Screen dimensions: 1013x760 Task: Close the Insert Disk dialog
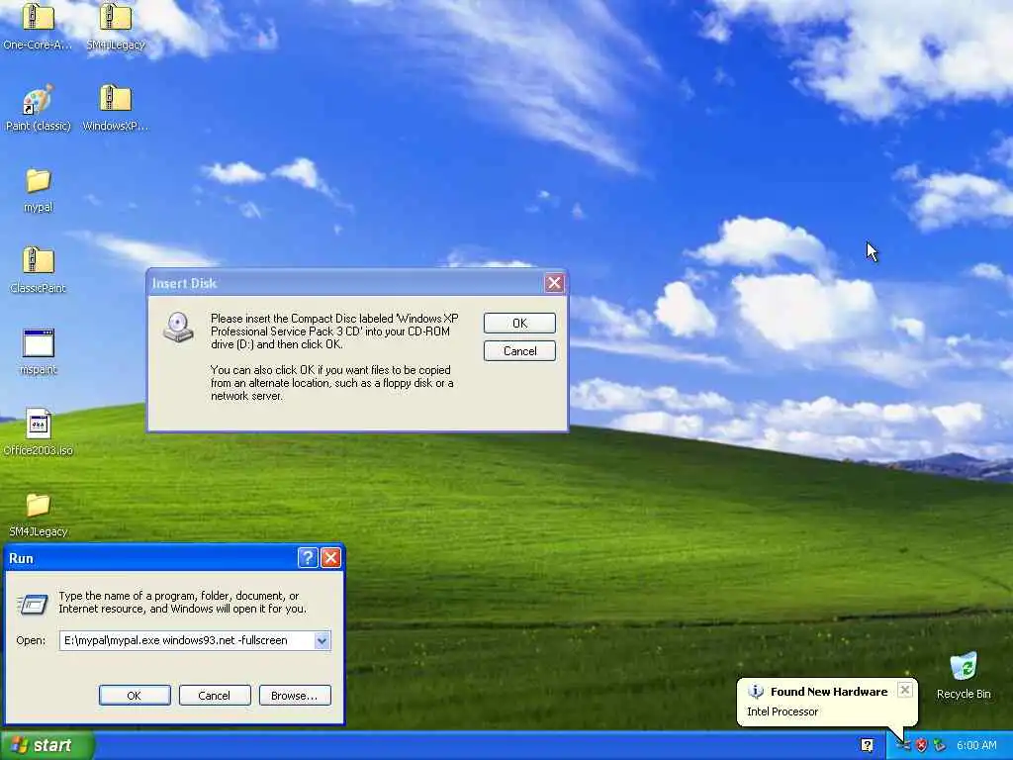[554, 282]
